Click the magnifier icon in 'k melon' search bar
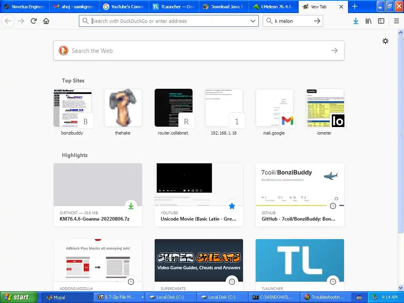The image size is (404, 303). 269,21
